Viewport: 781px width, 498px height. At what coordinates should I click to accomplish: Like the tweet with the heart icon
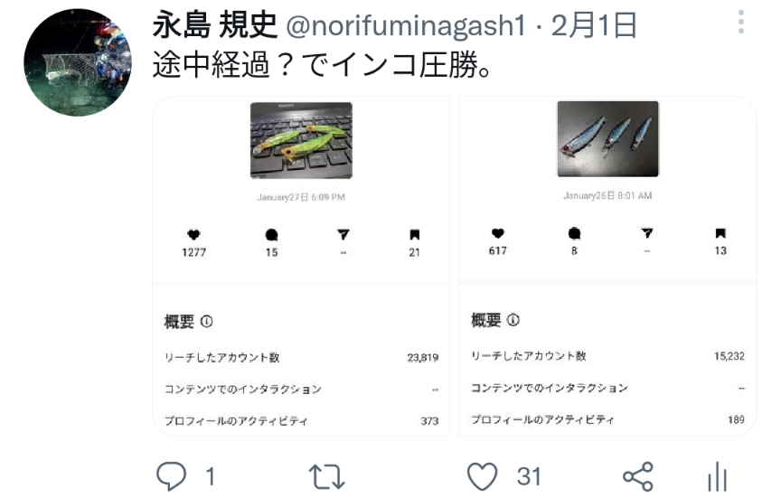[x=482, y=476]
